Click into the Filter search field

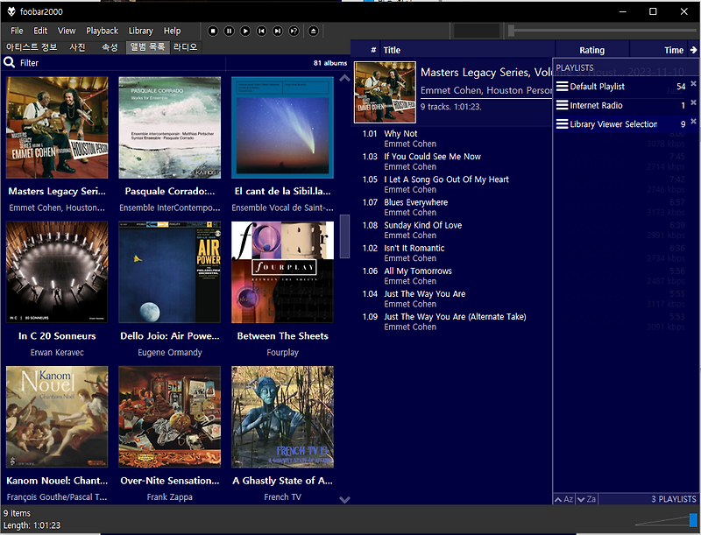121,63
